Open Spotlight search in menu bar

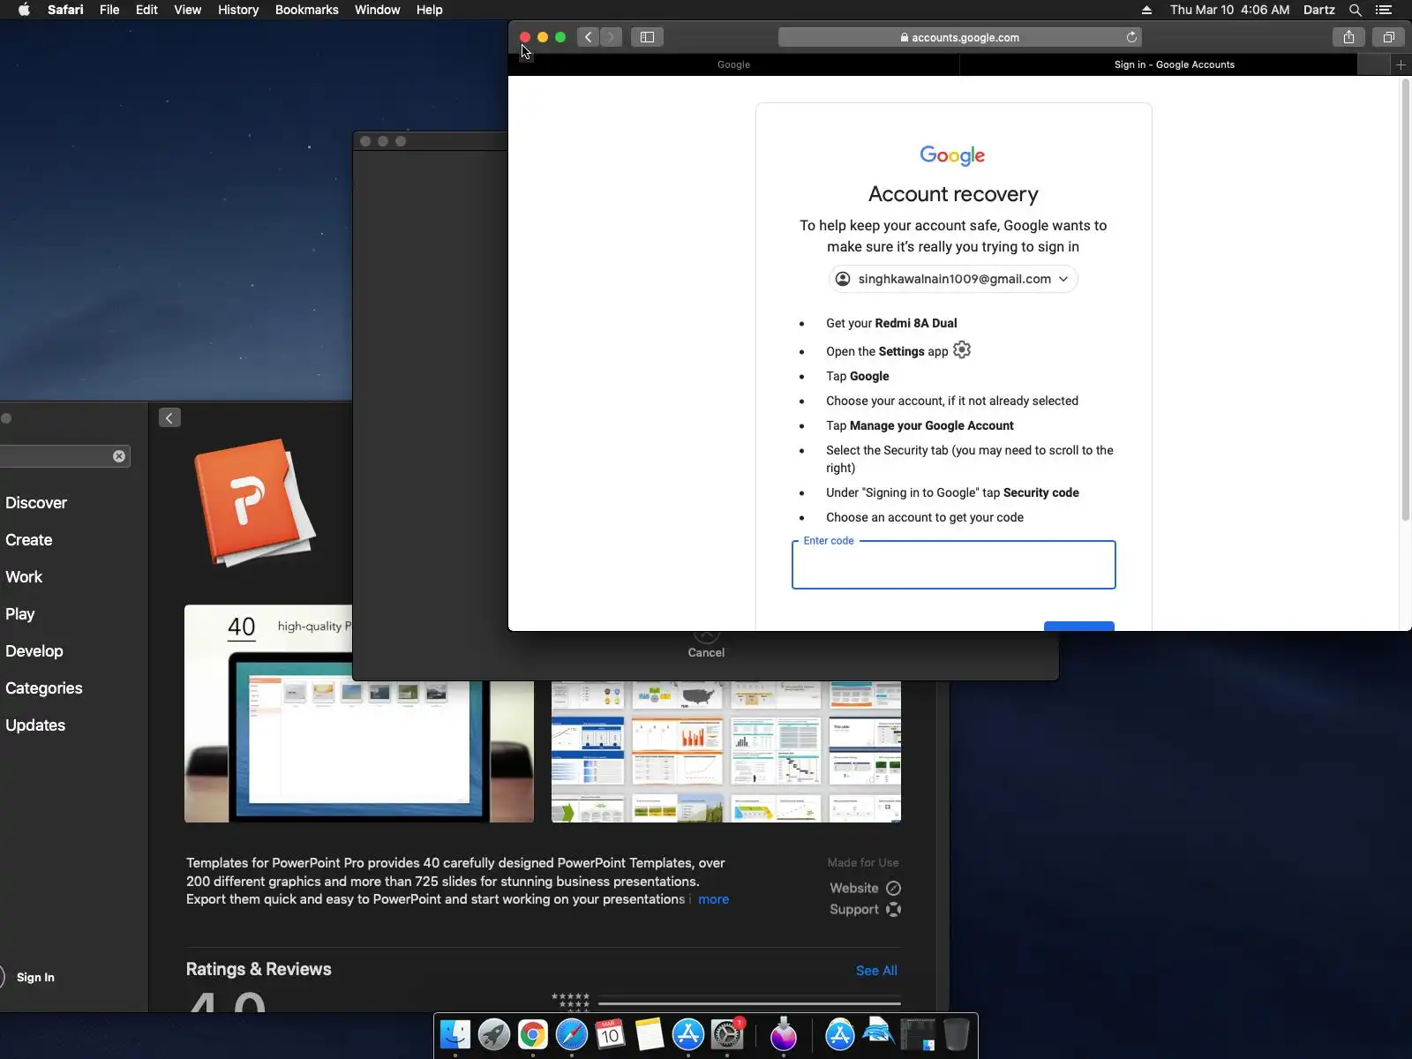1356,10
